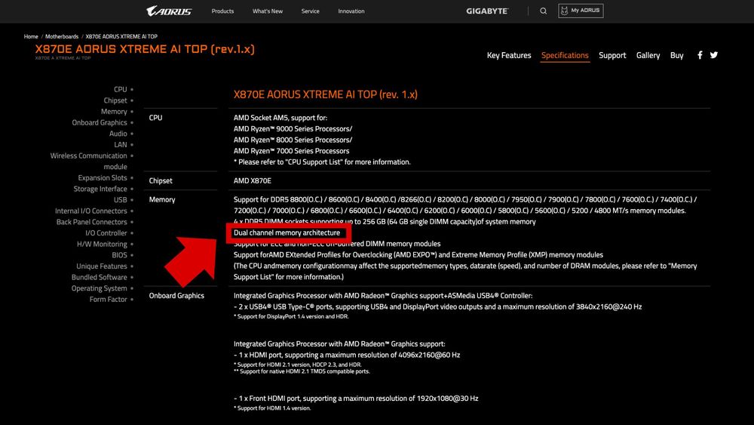Click the 2 x USB4 USB Type-C ports line

click(437, 307)
